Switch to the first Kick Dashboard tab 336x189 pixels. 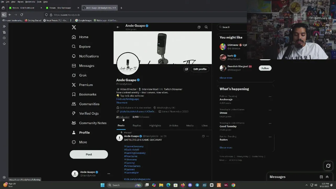[25, 8]
